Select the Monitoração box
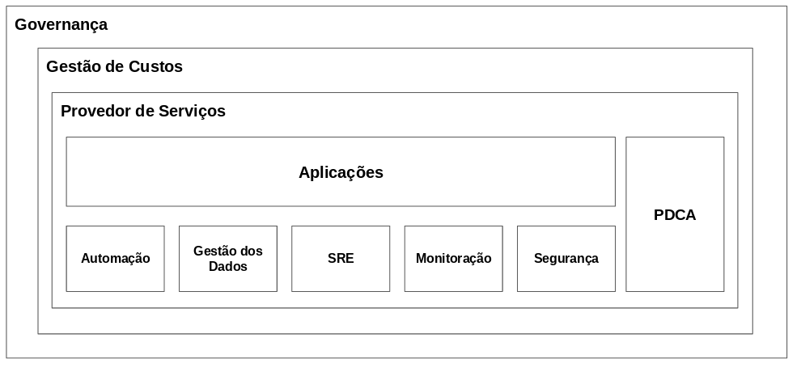This screenshot has width=801, height=372. (x=454, y=259)
